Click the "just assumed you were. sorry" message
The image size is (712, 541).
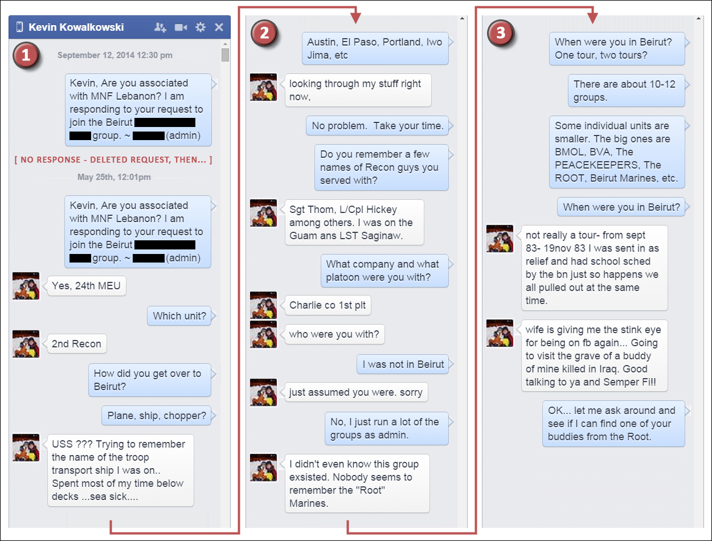pyautogui.click(x=355, y=392)
